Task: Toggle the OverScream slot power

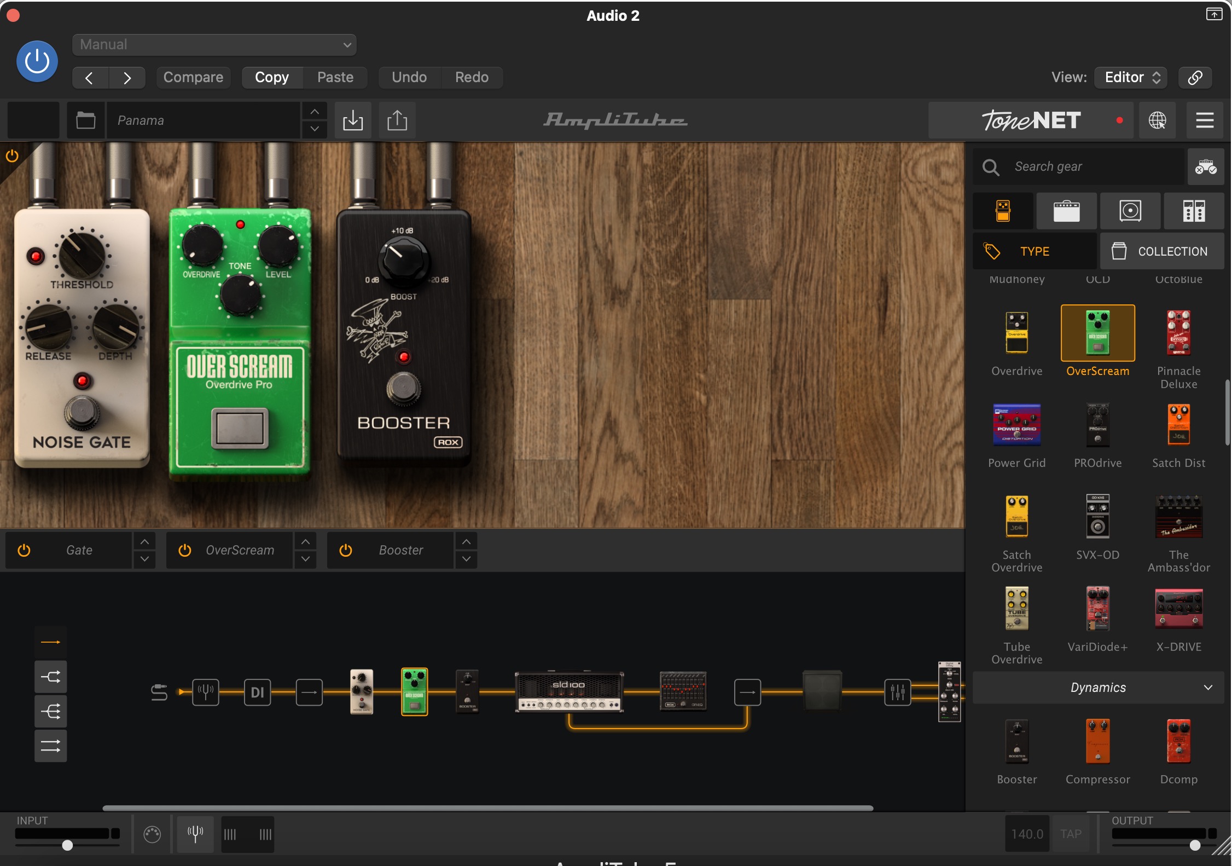Action: [185, 550]
